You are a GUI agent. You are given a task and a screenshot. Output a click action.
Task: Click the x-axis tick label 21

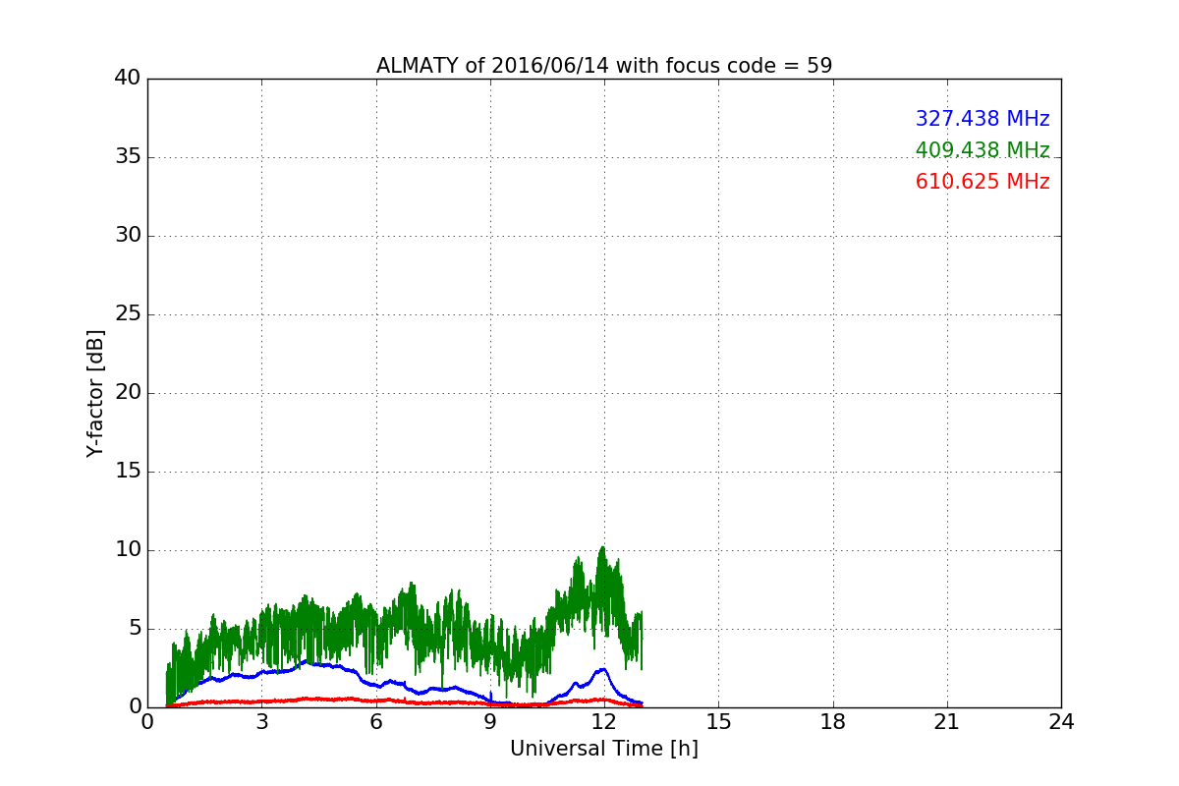[x=947, y=721]
